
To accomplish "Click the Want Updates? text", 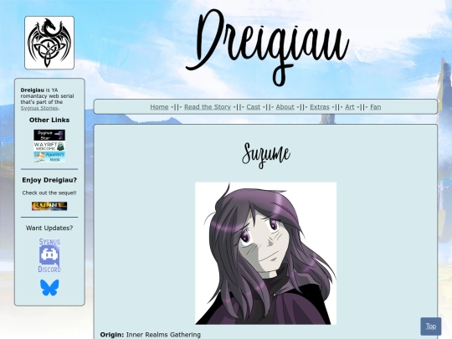I will coord(49,228).
